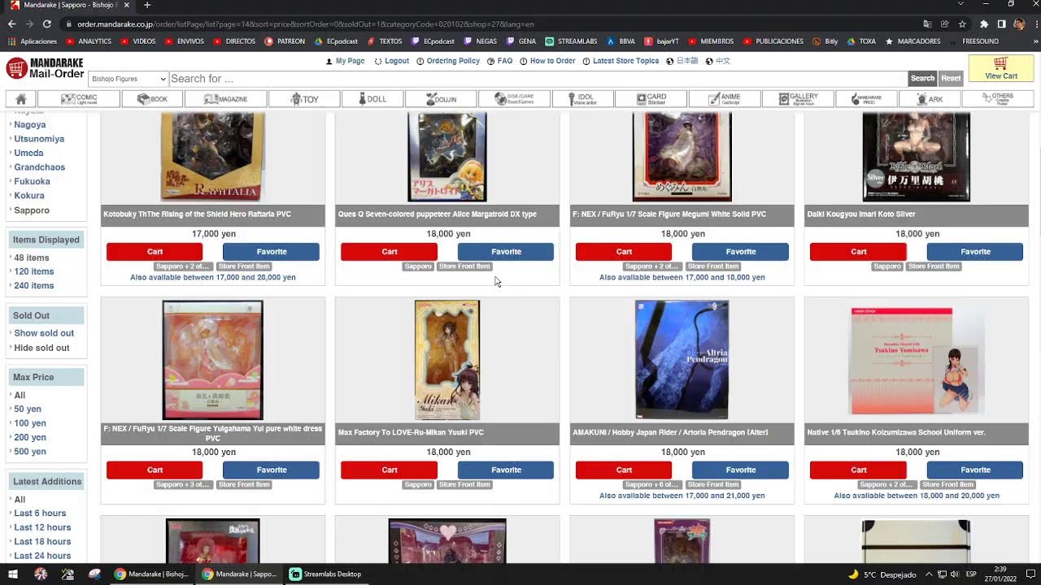Open the OTHERS category
1041x585 pixels.
(997, 99)
